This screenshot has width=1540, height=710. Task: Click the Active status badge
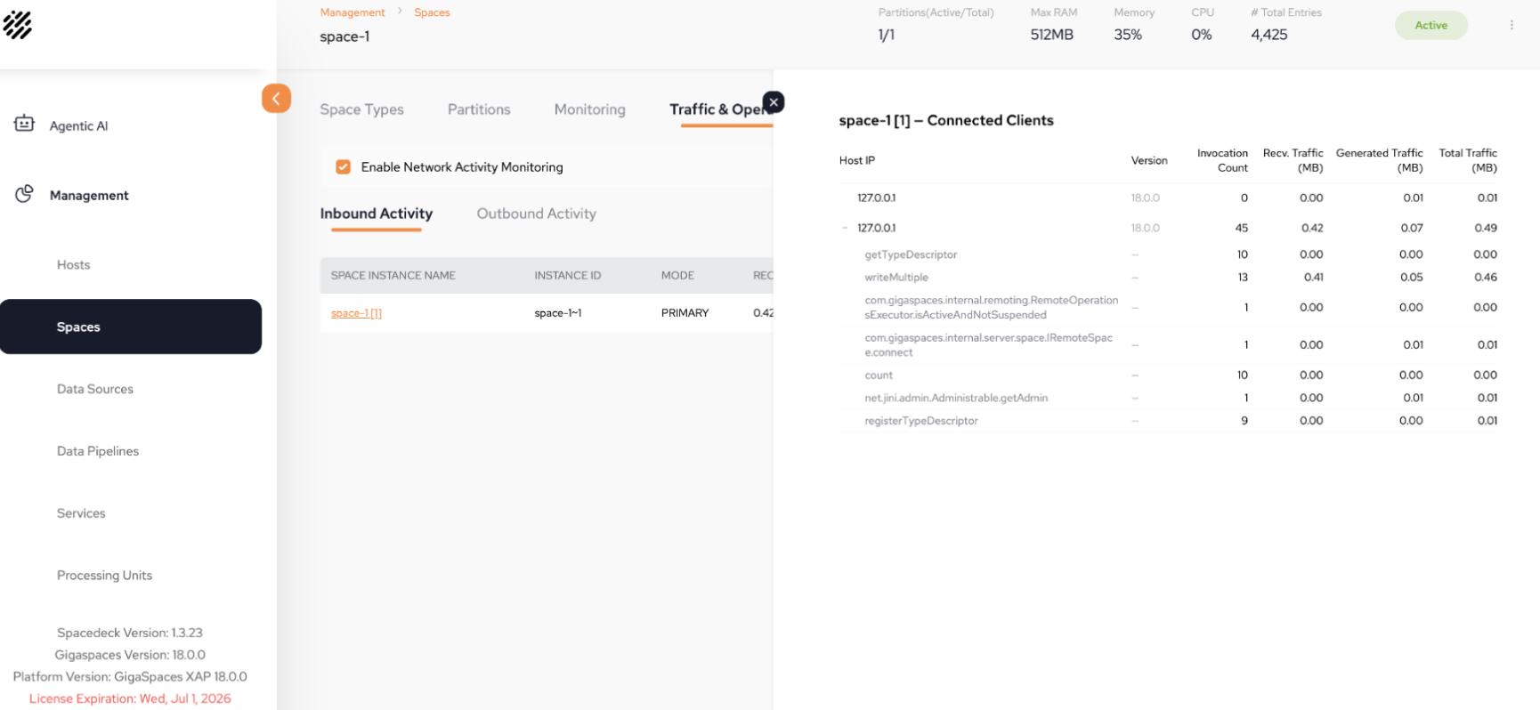[x=1431, y=25]
